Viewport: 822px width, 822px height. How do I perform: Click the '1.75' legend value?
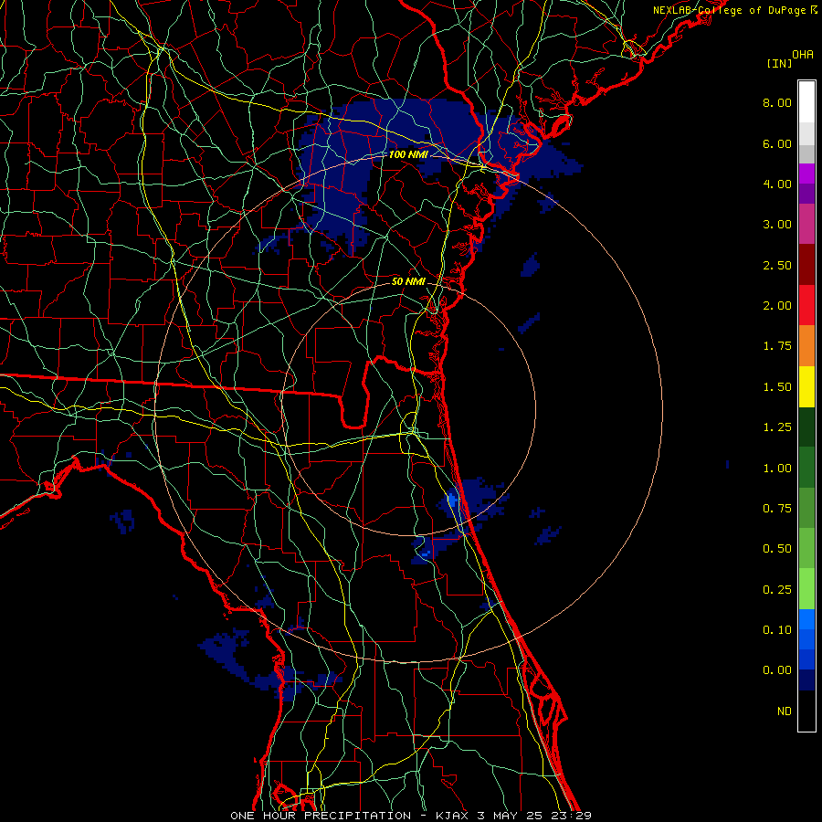coord(777,346)
